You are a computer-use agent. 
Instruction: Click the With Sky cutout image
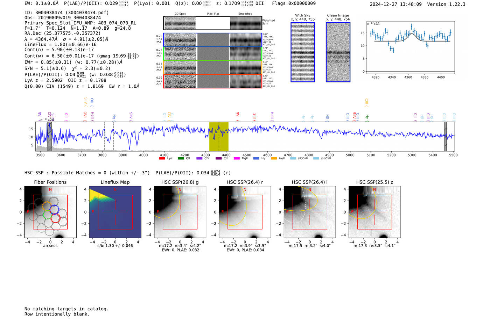point(303,52)
